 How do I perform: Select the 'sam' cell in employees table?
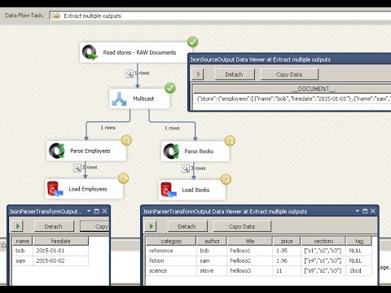(x=23, y=260)
